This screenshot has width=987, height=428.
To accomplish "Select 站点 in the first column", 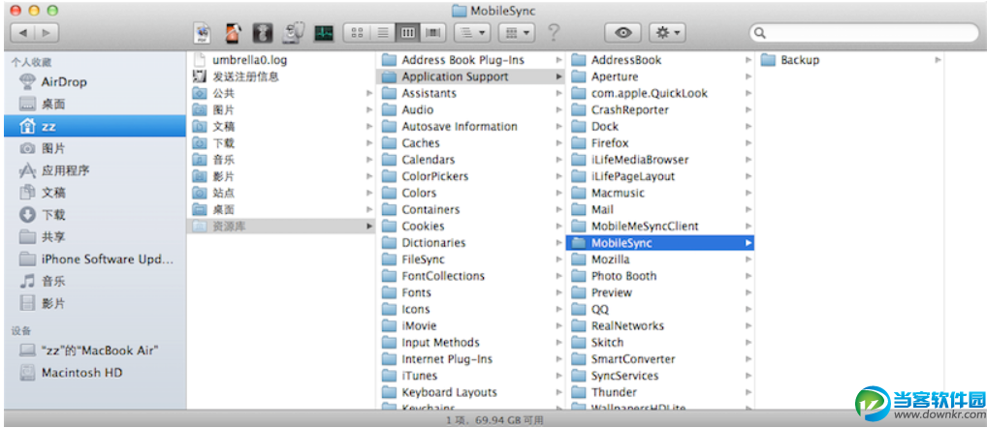I will click(281, 193).
